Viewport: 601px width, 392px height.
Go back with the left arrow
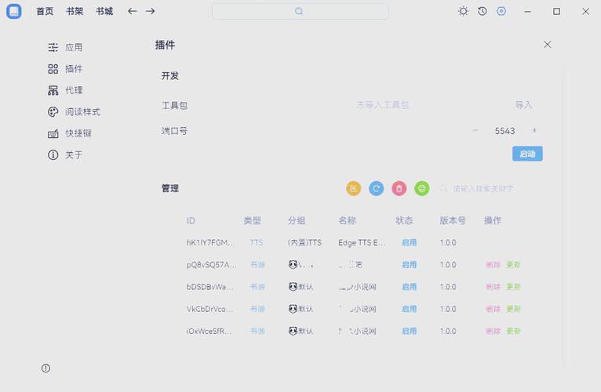coord(133,11)
